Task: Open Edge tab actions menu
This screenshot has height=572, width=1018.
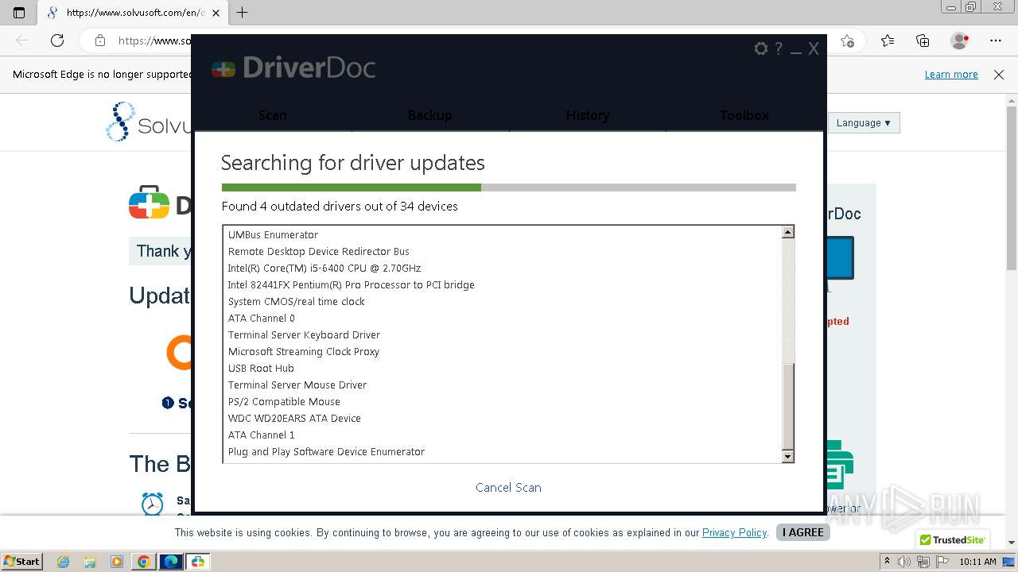Action: pos(19,13)
